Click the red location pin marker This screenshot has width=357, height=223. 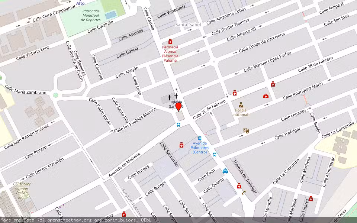pyautogui.click(x=178, y=107)
